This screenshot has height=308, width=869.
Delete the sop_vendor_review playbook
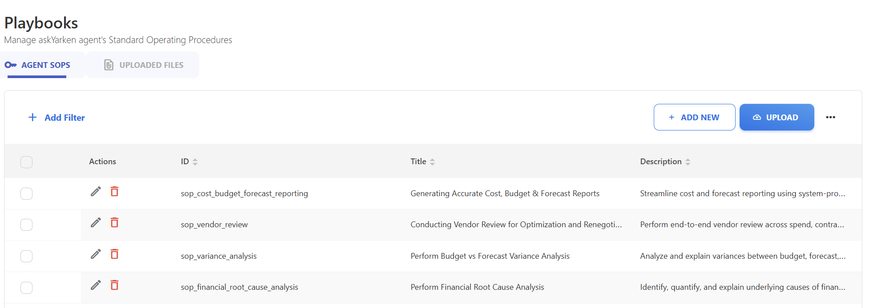114,222
